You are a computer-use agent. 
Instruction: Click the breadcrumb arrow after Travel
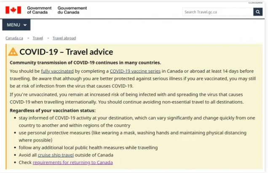click(x=48, y=38)
